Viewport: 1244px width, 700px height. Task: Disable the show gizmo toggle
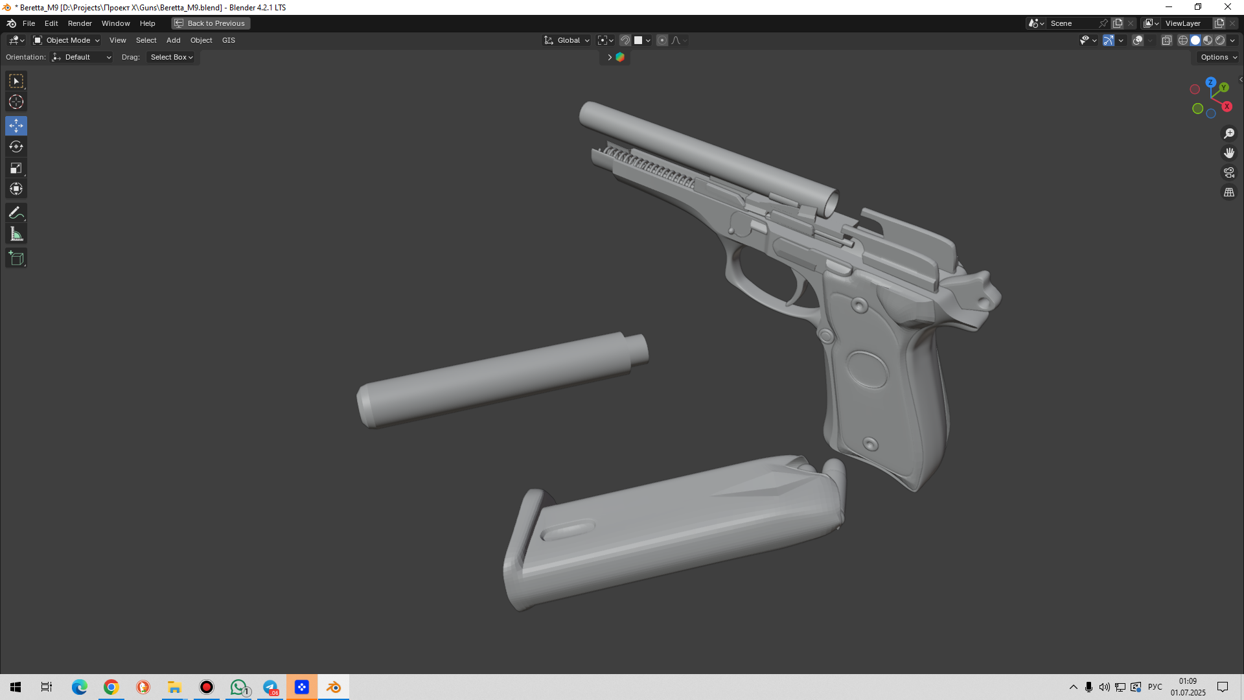[x=1108, y=40]
